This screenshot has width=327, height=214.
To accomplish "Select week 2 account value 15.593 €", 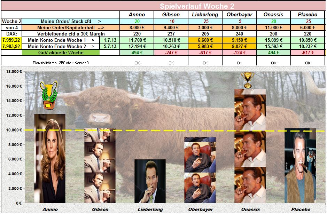I will (x=273, y=46).
